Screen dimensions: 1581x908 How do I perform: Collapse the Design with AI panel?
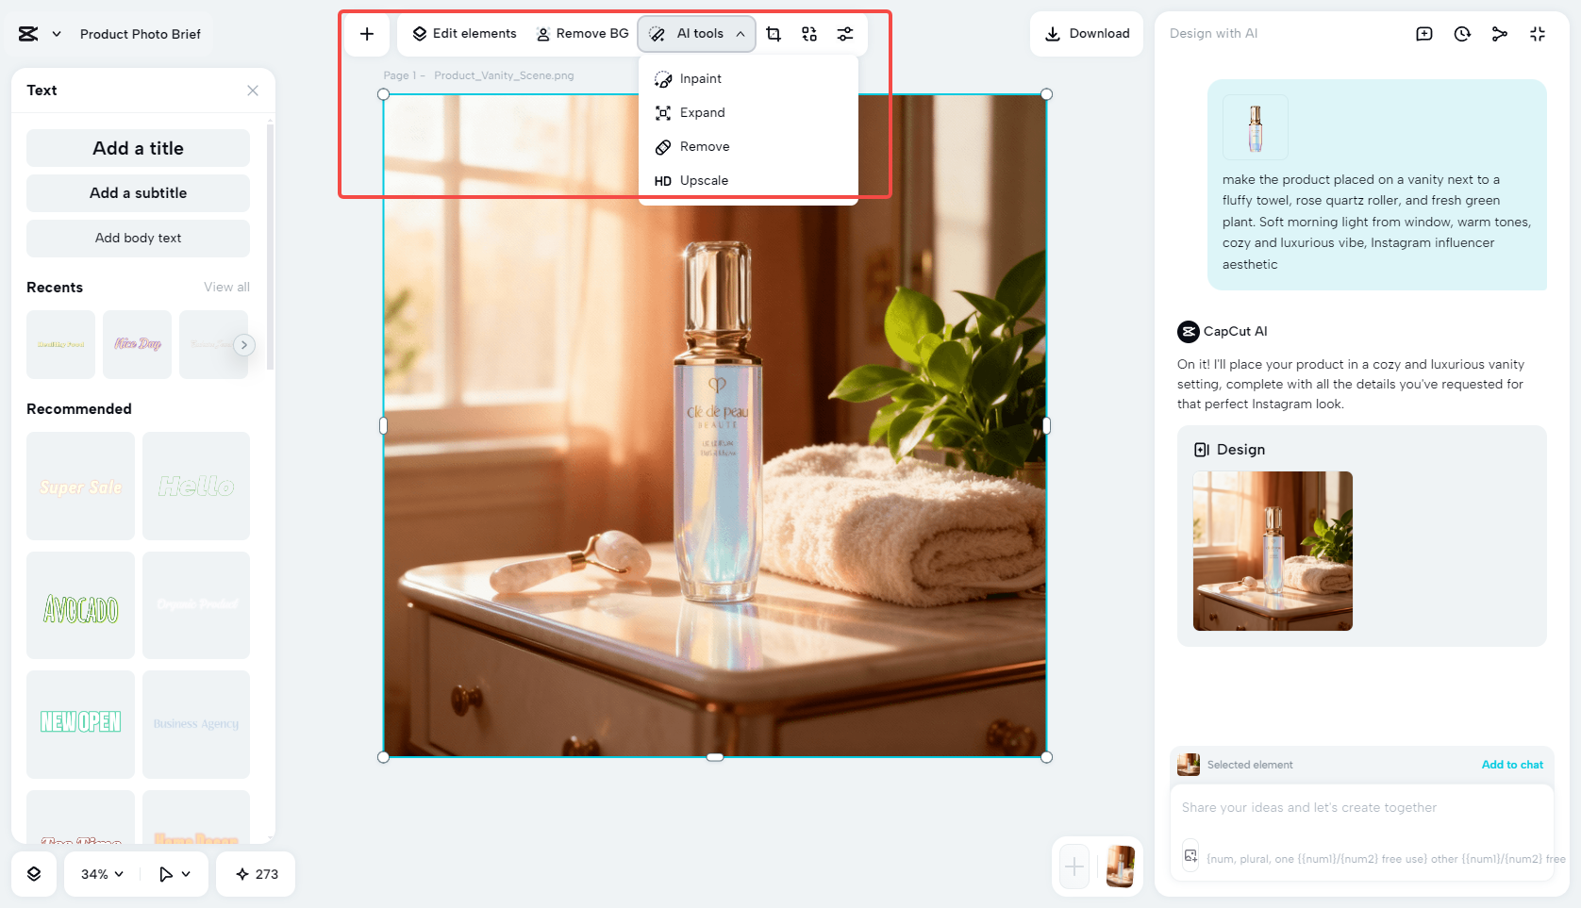point(1538,33)
